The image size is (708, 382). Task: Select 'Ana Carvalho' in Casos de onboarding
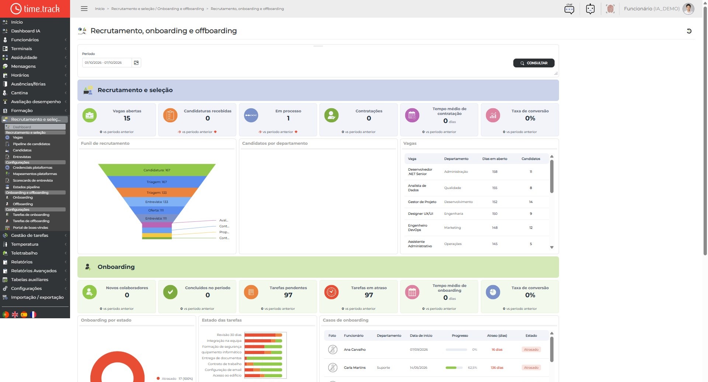coord(354,350)
